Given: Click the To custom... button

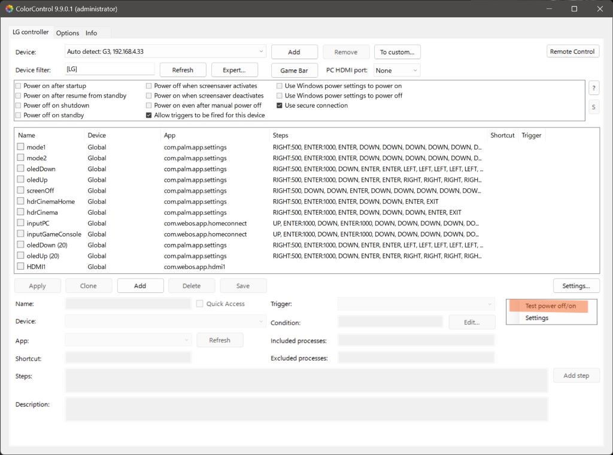Looking at the screenshot, I should pyautogui.click(x=397, y=52).
